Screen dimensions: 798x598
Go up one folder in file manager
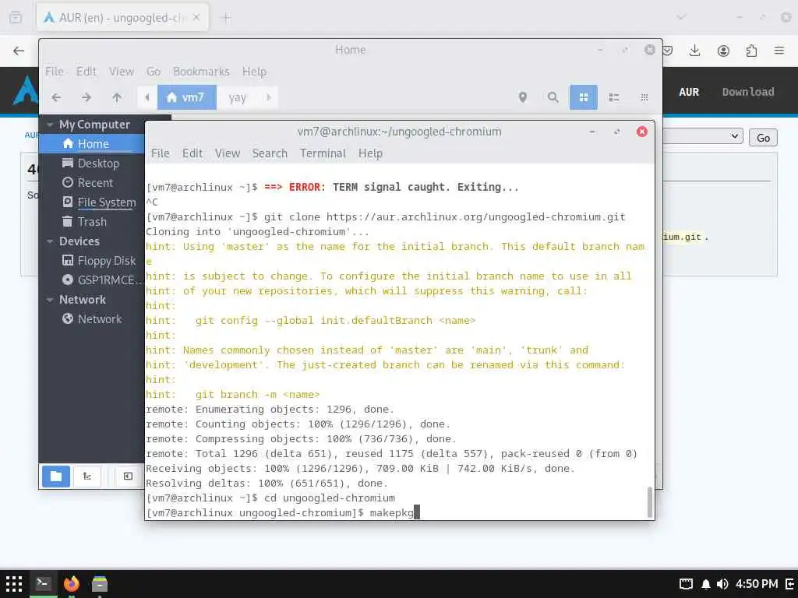(x=117, y=97)
